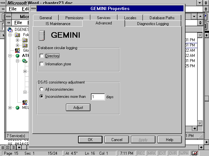Click scroll down arrow in admin list
The height and width of the screenshot is (156, 209).
tap(200, 123)
